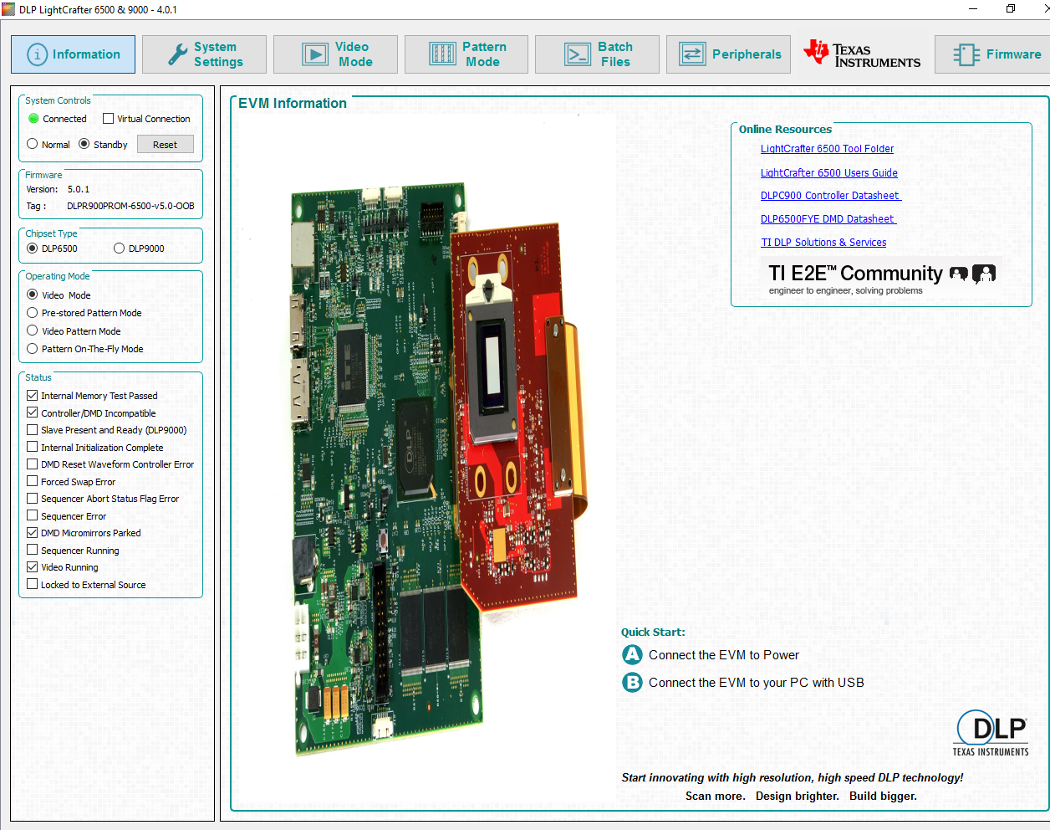Click the app icon in title bar

tap(8, 9)
